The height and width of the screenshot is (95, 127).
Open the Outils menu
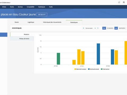(x=51, y=7)
